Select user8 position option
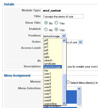 (53, 97)
